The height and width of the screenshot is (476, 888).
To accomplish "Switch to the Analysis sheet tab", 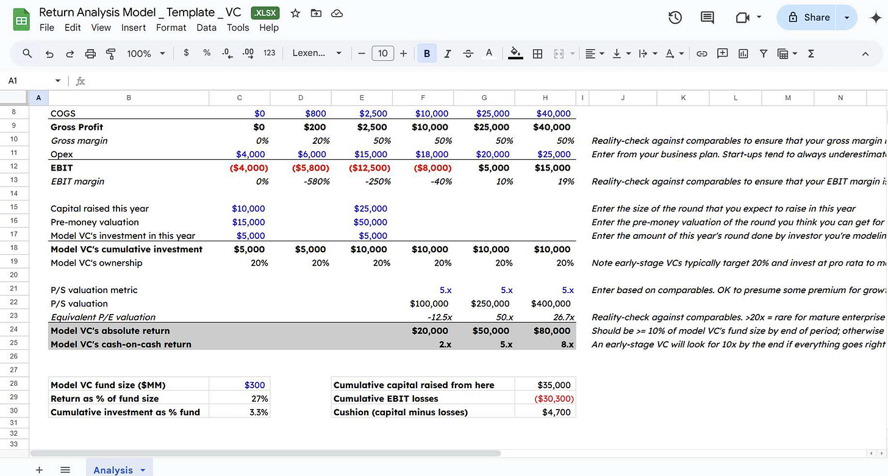I will [x=112, y=469].
